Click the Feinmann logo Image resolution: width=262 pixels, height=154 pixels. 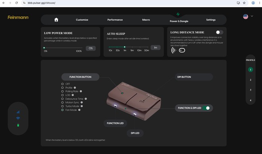pyautogui.click(x=18, y=17)
